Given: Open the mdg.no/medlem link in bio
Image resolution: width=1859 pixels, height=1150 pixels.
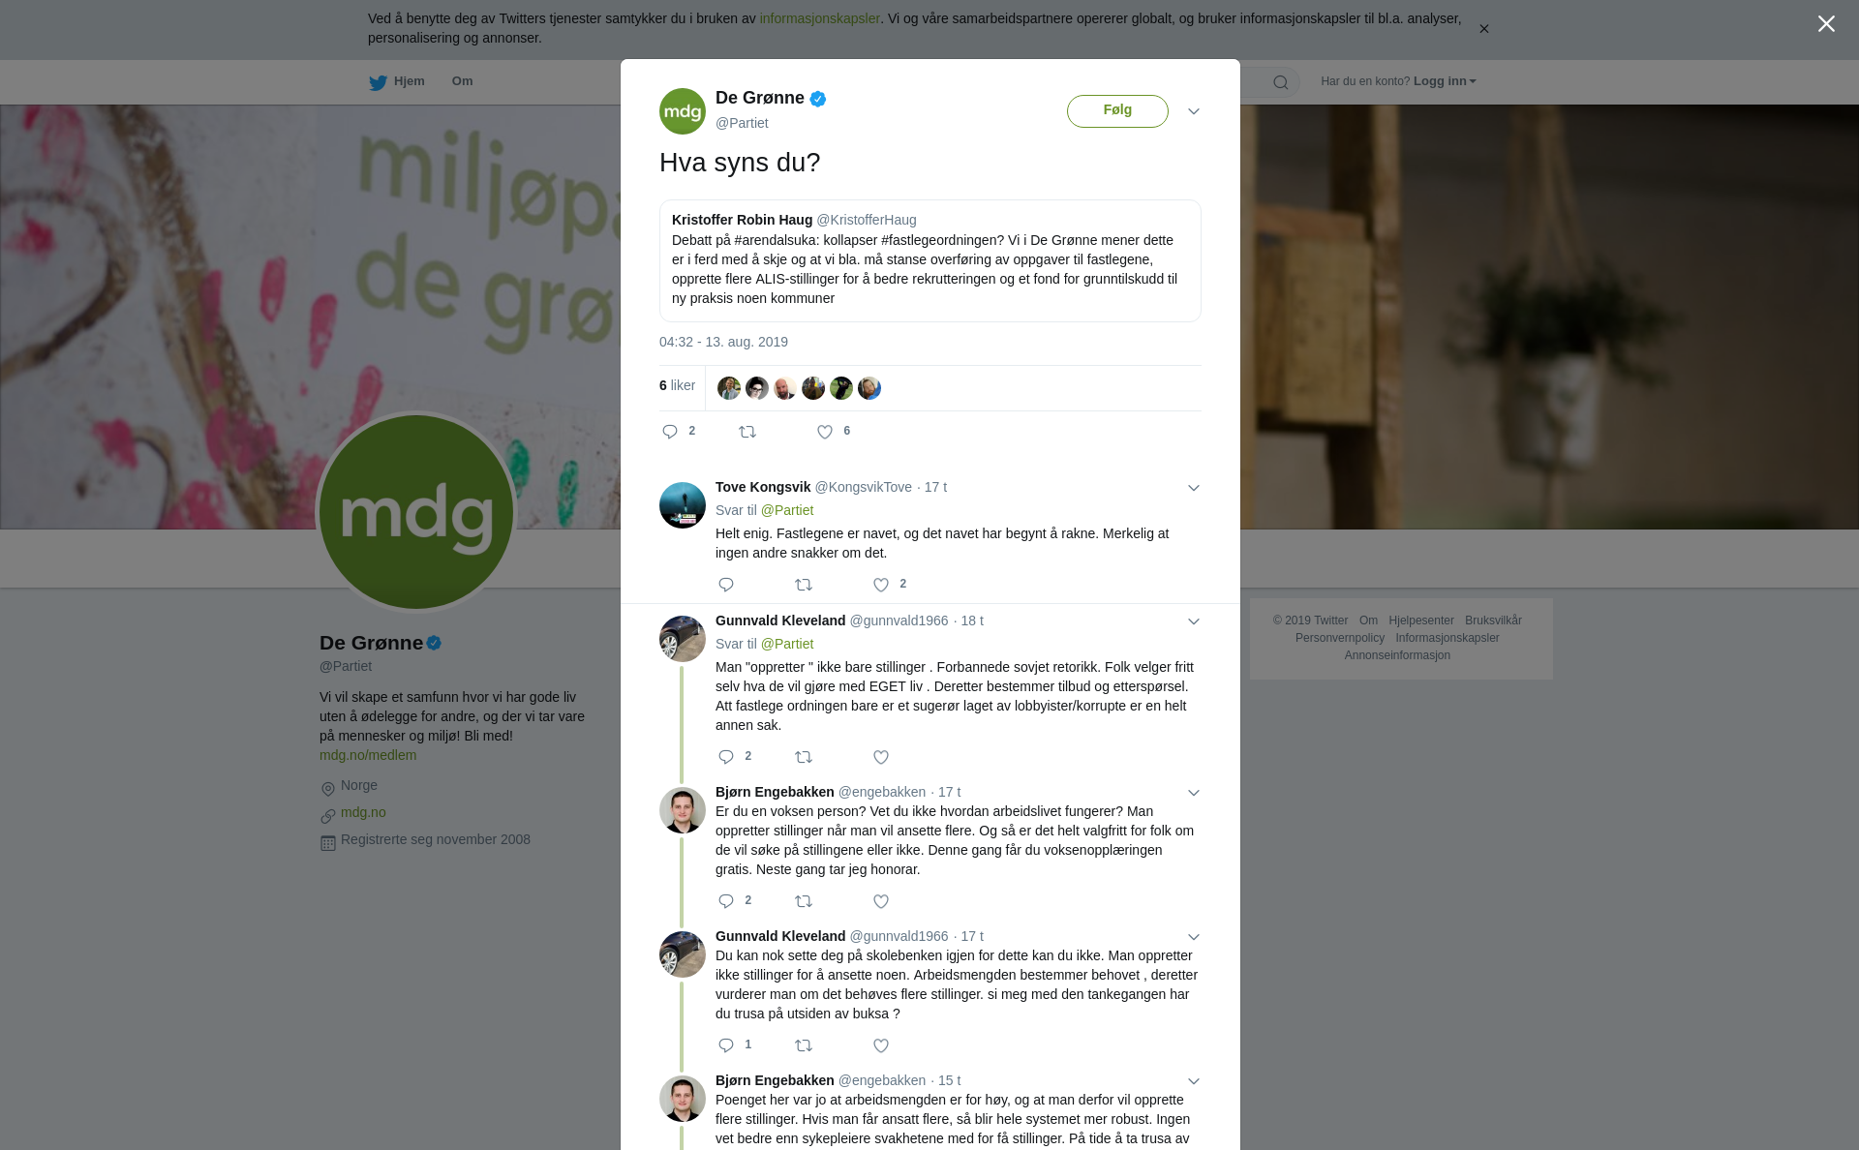Looking at the screenshot, I should [368, 755].
